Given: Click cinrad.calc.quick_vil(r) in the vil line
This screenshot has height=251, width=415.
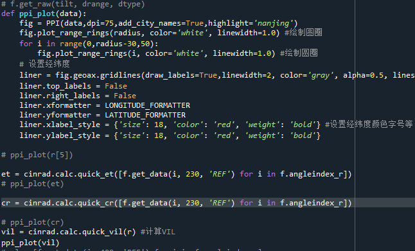Looking at the screenshot, I should 82,232.
